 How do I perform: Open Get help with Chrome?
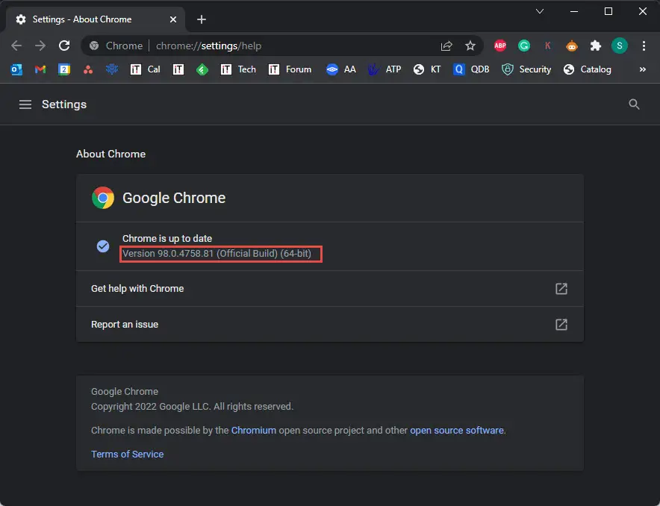[x=329, y=289]
